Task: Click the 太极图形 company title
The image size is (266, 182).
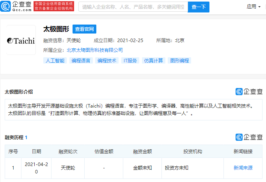Action: [x=56, y=29]
